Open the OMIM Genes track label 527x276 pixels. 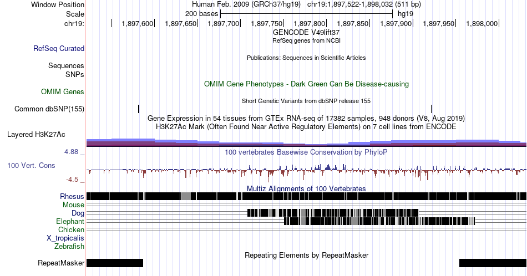[x=63, y=91]
